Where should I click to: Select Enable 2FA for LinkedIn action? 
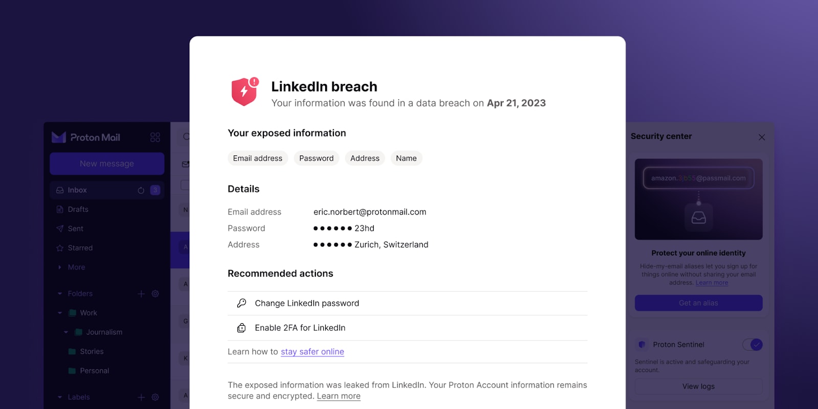[407, 328]
